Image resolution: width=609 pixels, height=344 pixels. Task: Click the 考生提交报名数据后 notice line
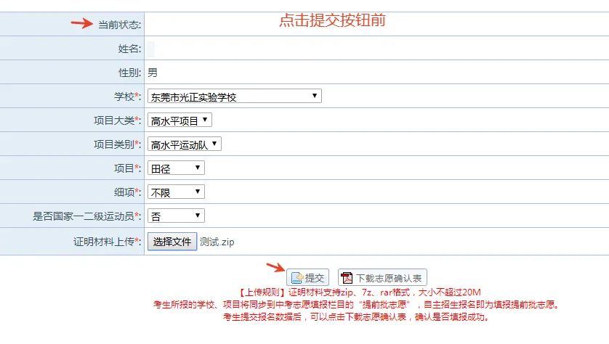pyautogui.click(x=357, y=317)
